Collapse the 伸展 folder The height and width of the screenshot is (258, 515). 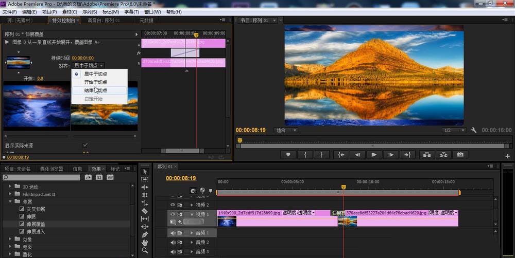(10, 201)
